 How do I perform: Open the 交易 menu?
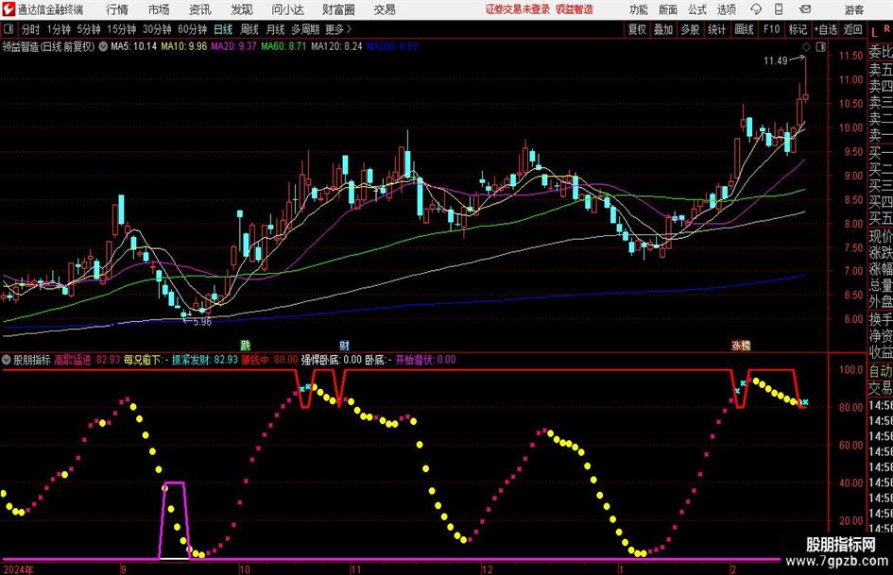(x=385, y=9)
